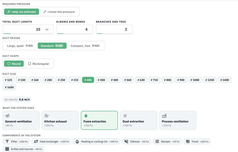Select the Dust extraction system card
The width and height of the screenshot is (238, 152).
click(x=139, y=120)
